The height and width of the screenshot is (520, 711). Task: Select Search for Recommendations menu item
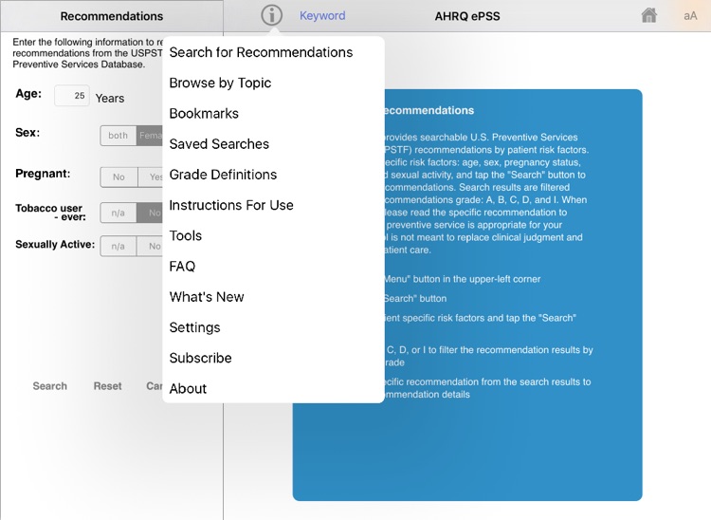click(x=273, y=52)
